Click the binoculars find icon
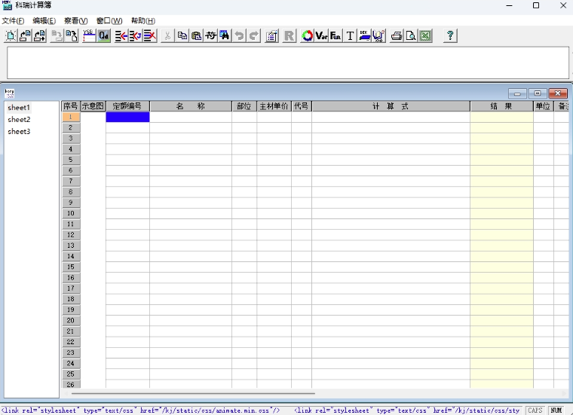573x415 pixels. click(x=225, y=35)
